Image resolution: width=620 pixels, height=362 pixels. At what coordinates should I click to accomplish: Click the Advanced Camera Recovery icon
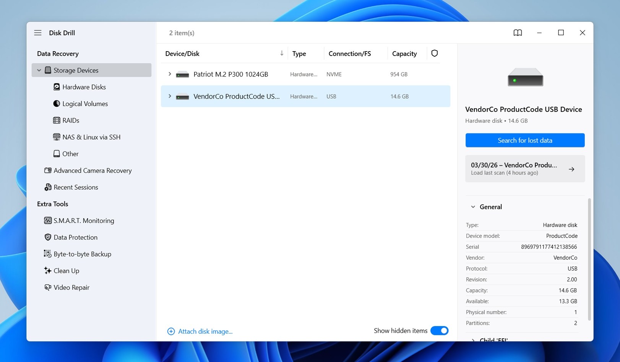point(48,170)
